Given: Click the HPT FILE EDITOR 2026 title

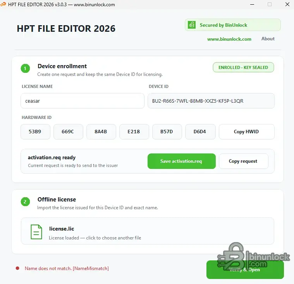Looking at the screenshot, I should click(x=66, y=29).
